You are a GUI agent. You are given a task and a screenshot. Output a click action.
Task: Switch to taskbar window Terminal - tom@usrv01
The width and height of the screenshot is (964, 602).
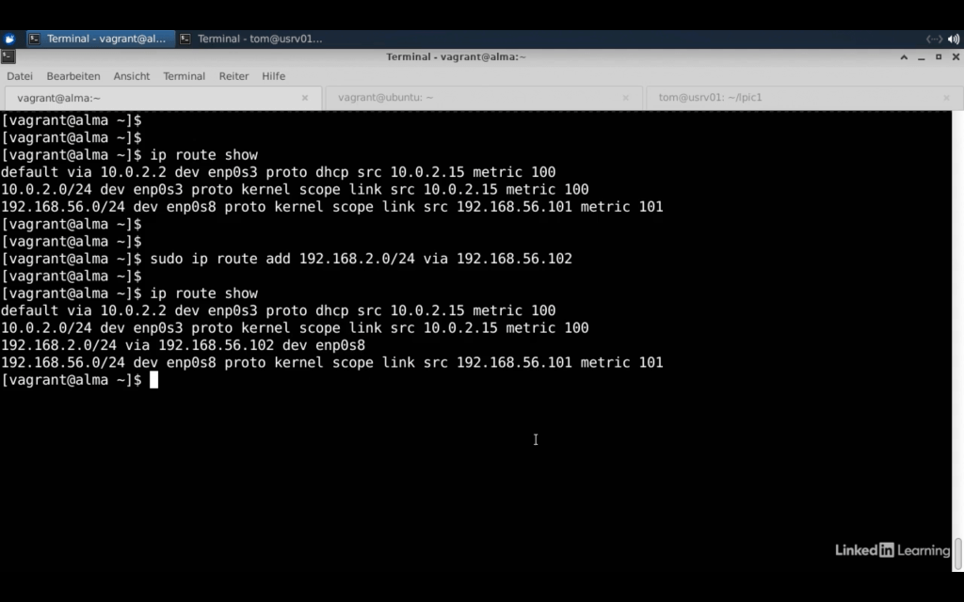point(250,39)
